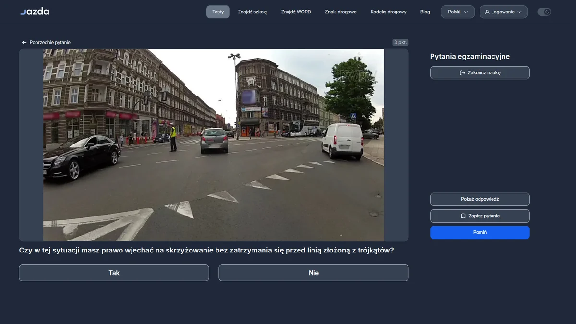Skip question with Pomiń
The image size is (576, 324).
[x=480, y=232]
